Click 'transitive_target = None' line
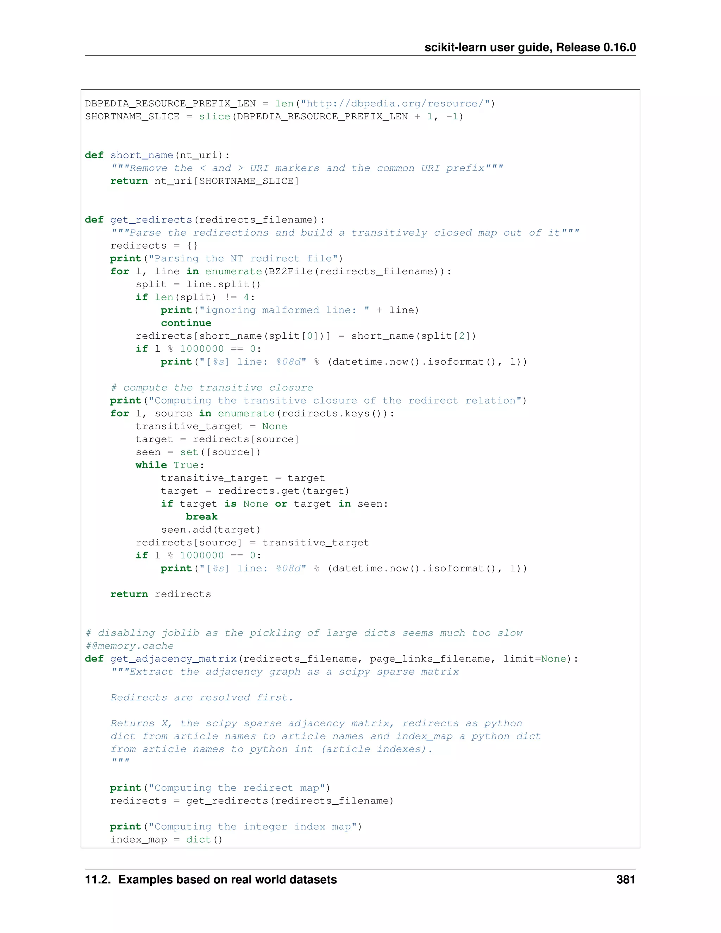The height and width of the screenshot is (933, 721). tap(212, 426)
